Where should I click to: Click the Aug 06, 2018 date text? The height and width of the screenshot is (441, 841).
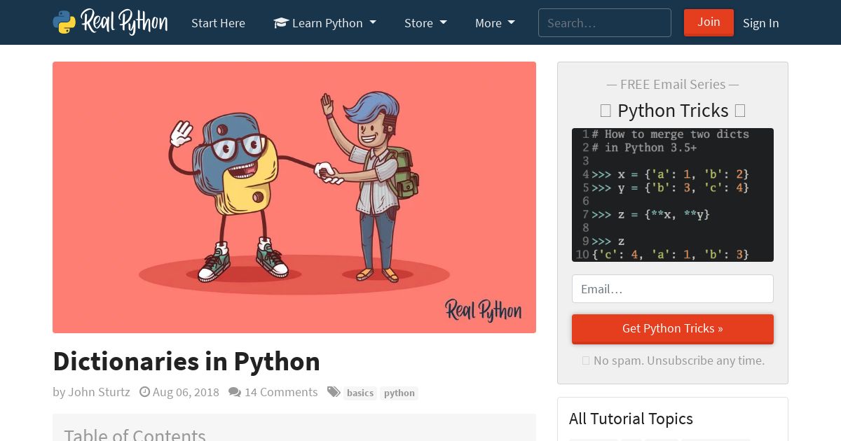pos(186,392)
